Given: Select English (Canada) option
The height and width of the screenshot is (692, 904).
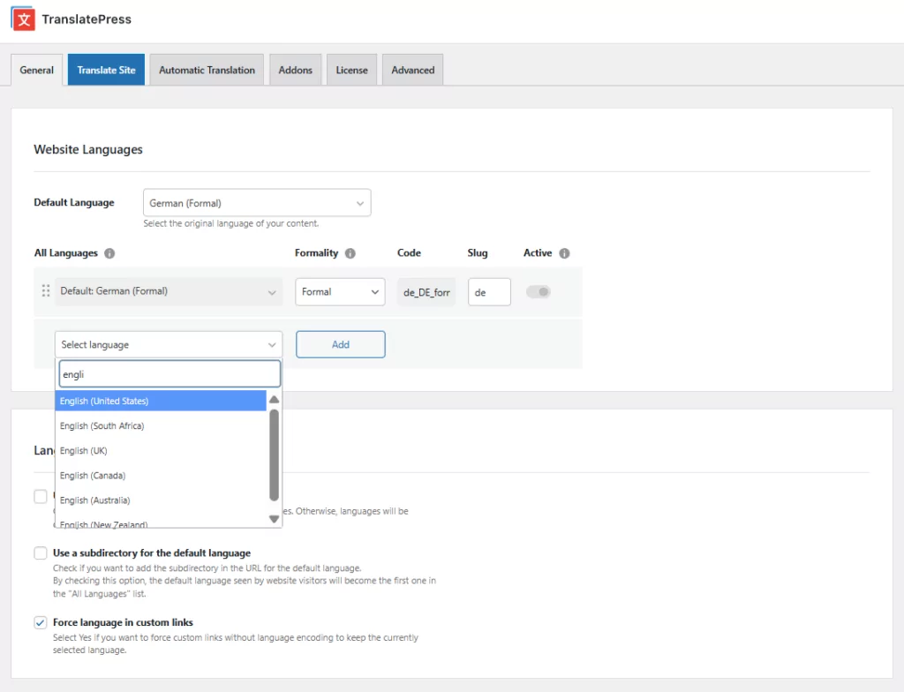Looking at the screenshot, I should 161,475.
